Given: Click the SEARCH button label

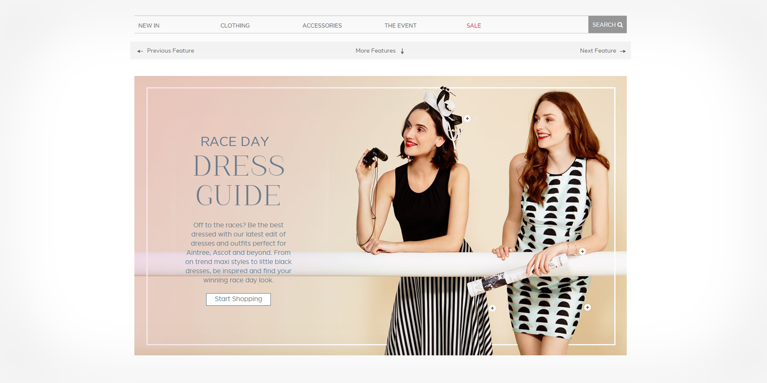Looking at the screenshot, I should [604, 25].
